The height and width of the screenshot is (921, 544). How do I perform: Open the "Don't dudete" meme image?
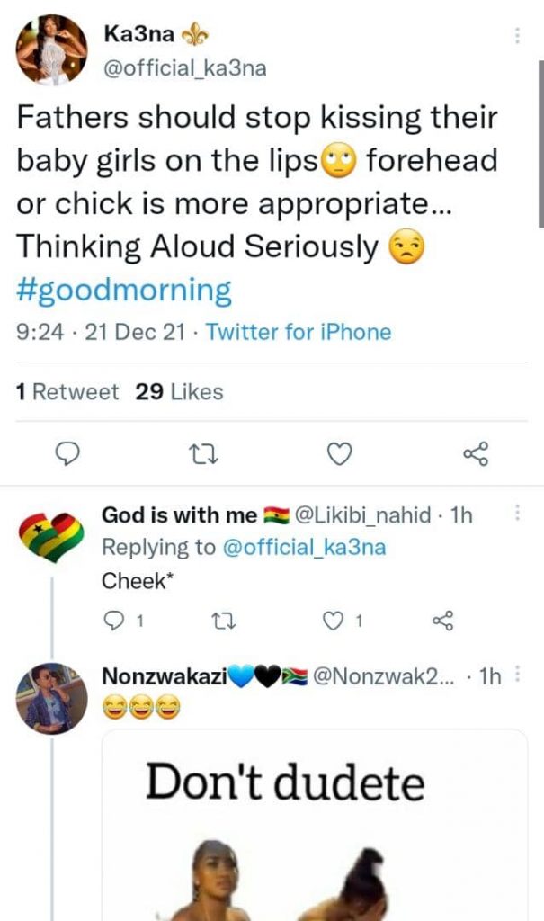tap(314, 826)
